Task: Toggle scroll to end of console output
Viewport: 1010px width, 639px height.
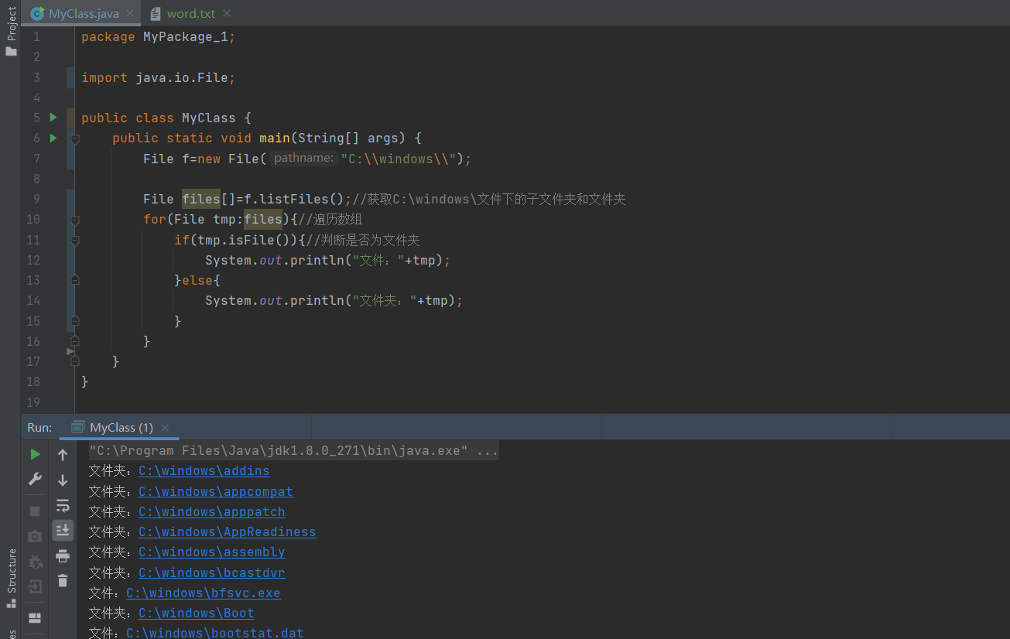Action: click(x=63, y=530)
